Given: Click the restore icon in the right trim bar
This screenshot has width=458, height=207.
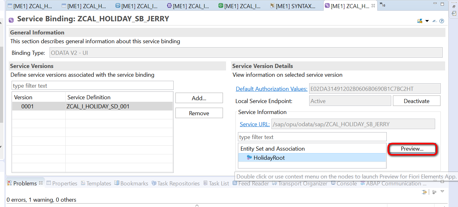Looking at the screenshot, I should 454,6.
